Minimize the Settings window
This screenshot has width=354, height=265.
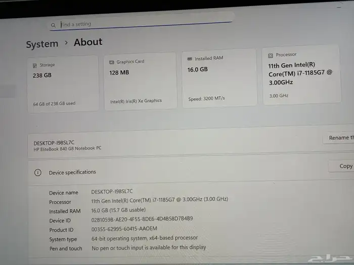(339, 7)
